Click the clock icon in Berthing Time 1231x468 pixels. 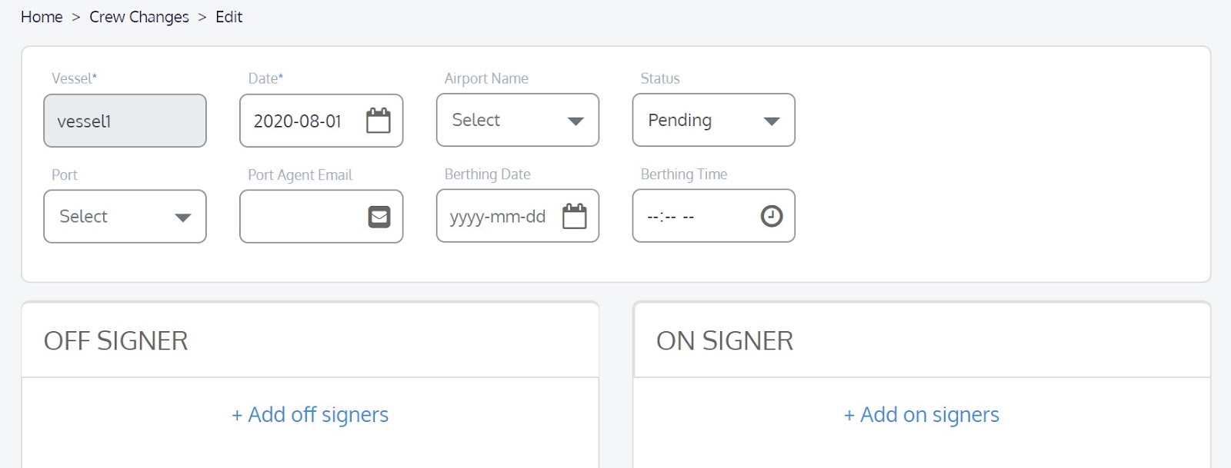[x=771, y=216]
